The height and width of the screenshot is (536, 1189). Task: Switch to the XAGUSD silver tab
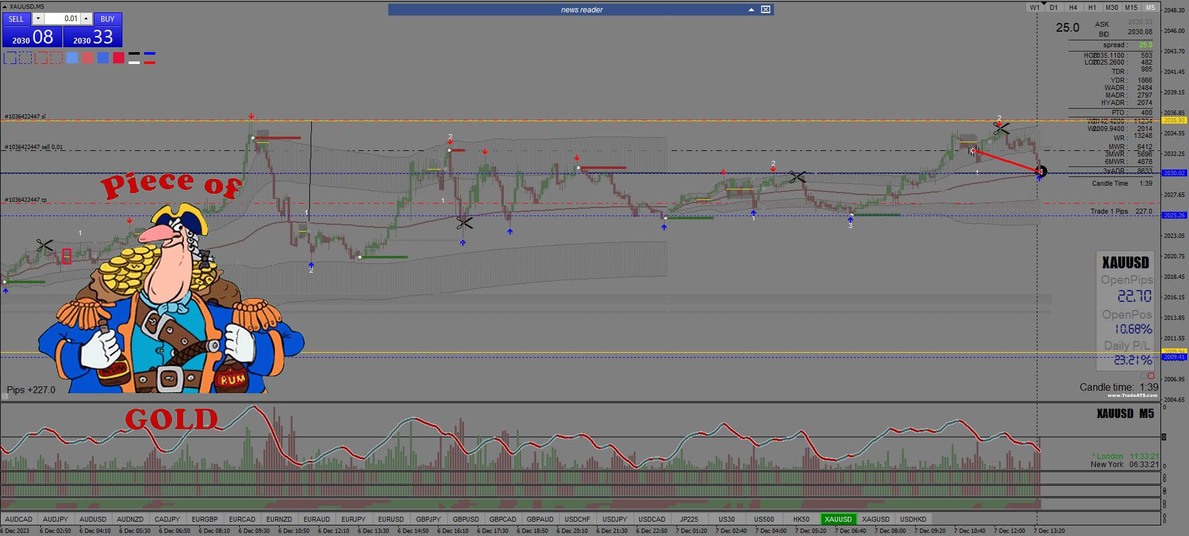(876, 519)
